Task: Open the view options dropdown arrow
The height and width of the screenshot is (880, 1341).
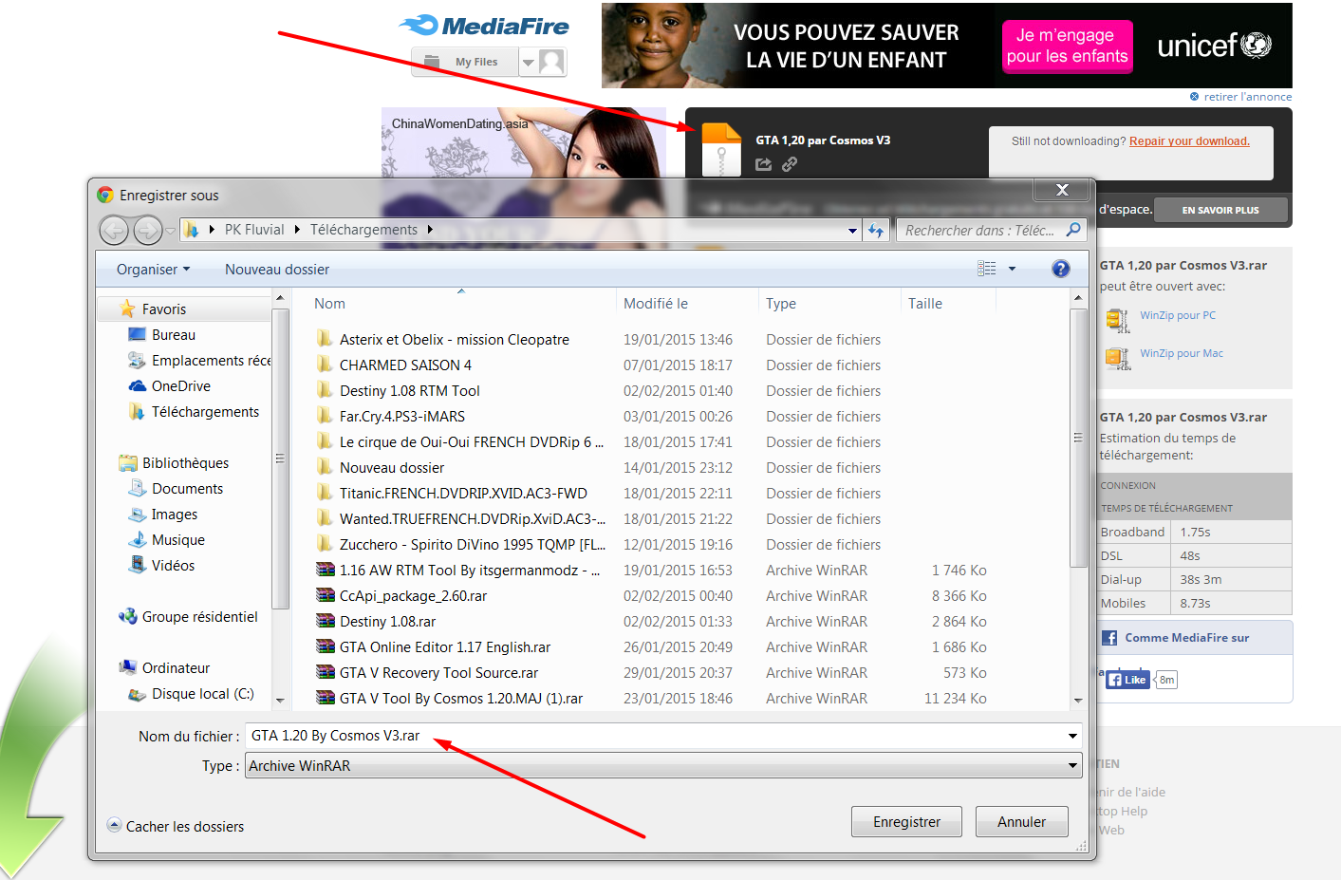Action: point(1012,269)
